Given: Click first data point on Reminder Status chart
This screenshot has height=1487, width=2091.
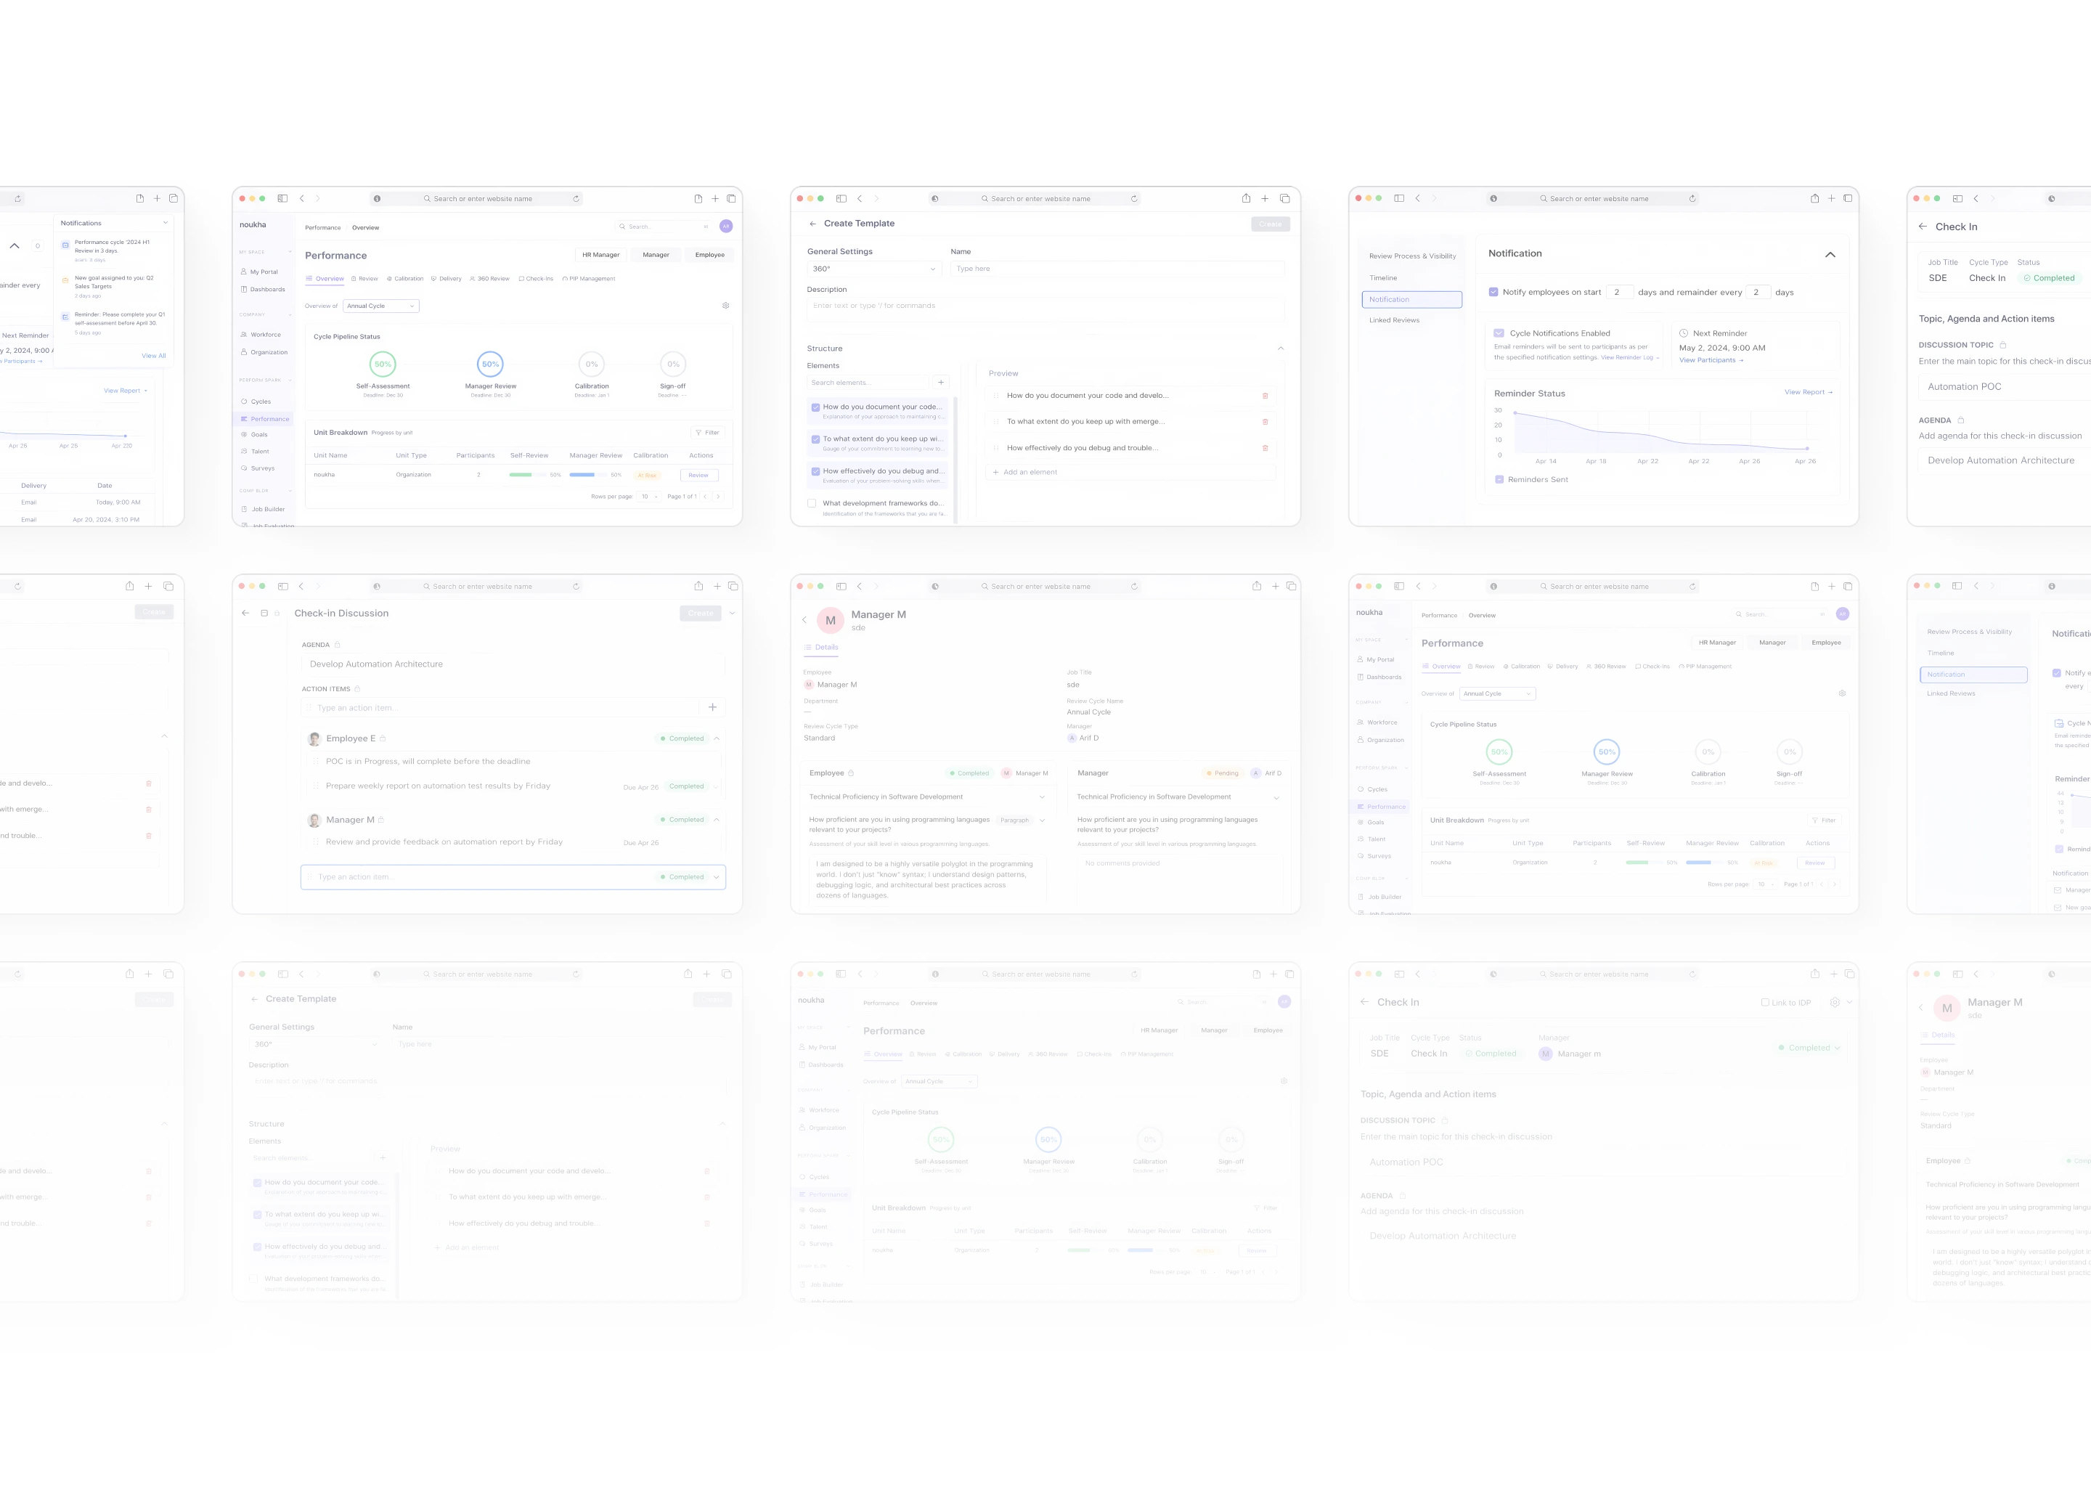Looking at the screenshot, I should pos(1515,413).
